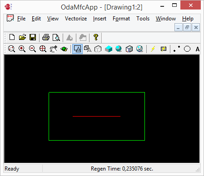This screenshot has width=204, height=176.
Task: Open Print Preview from the toolbar
Action: [56, 37]
